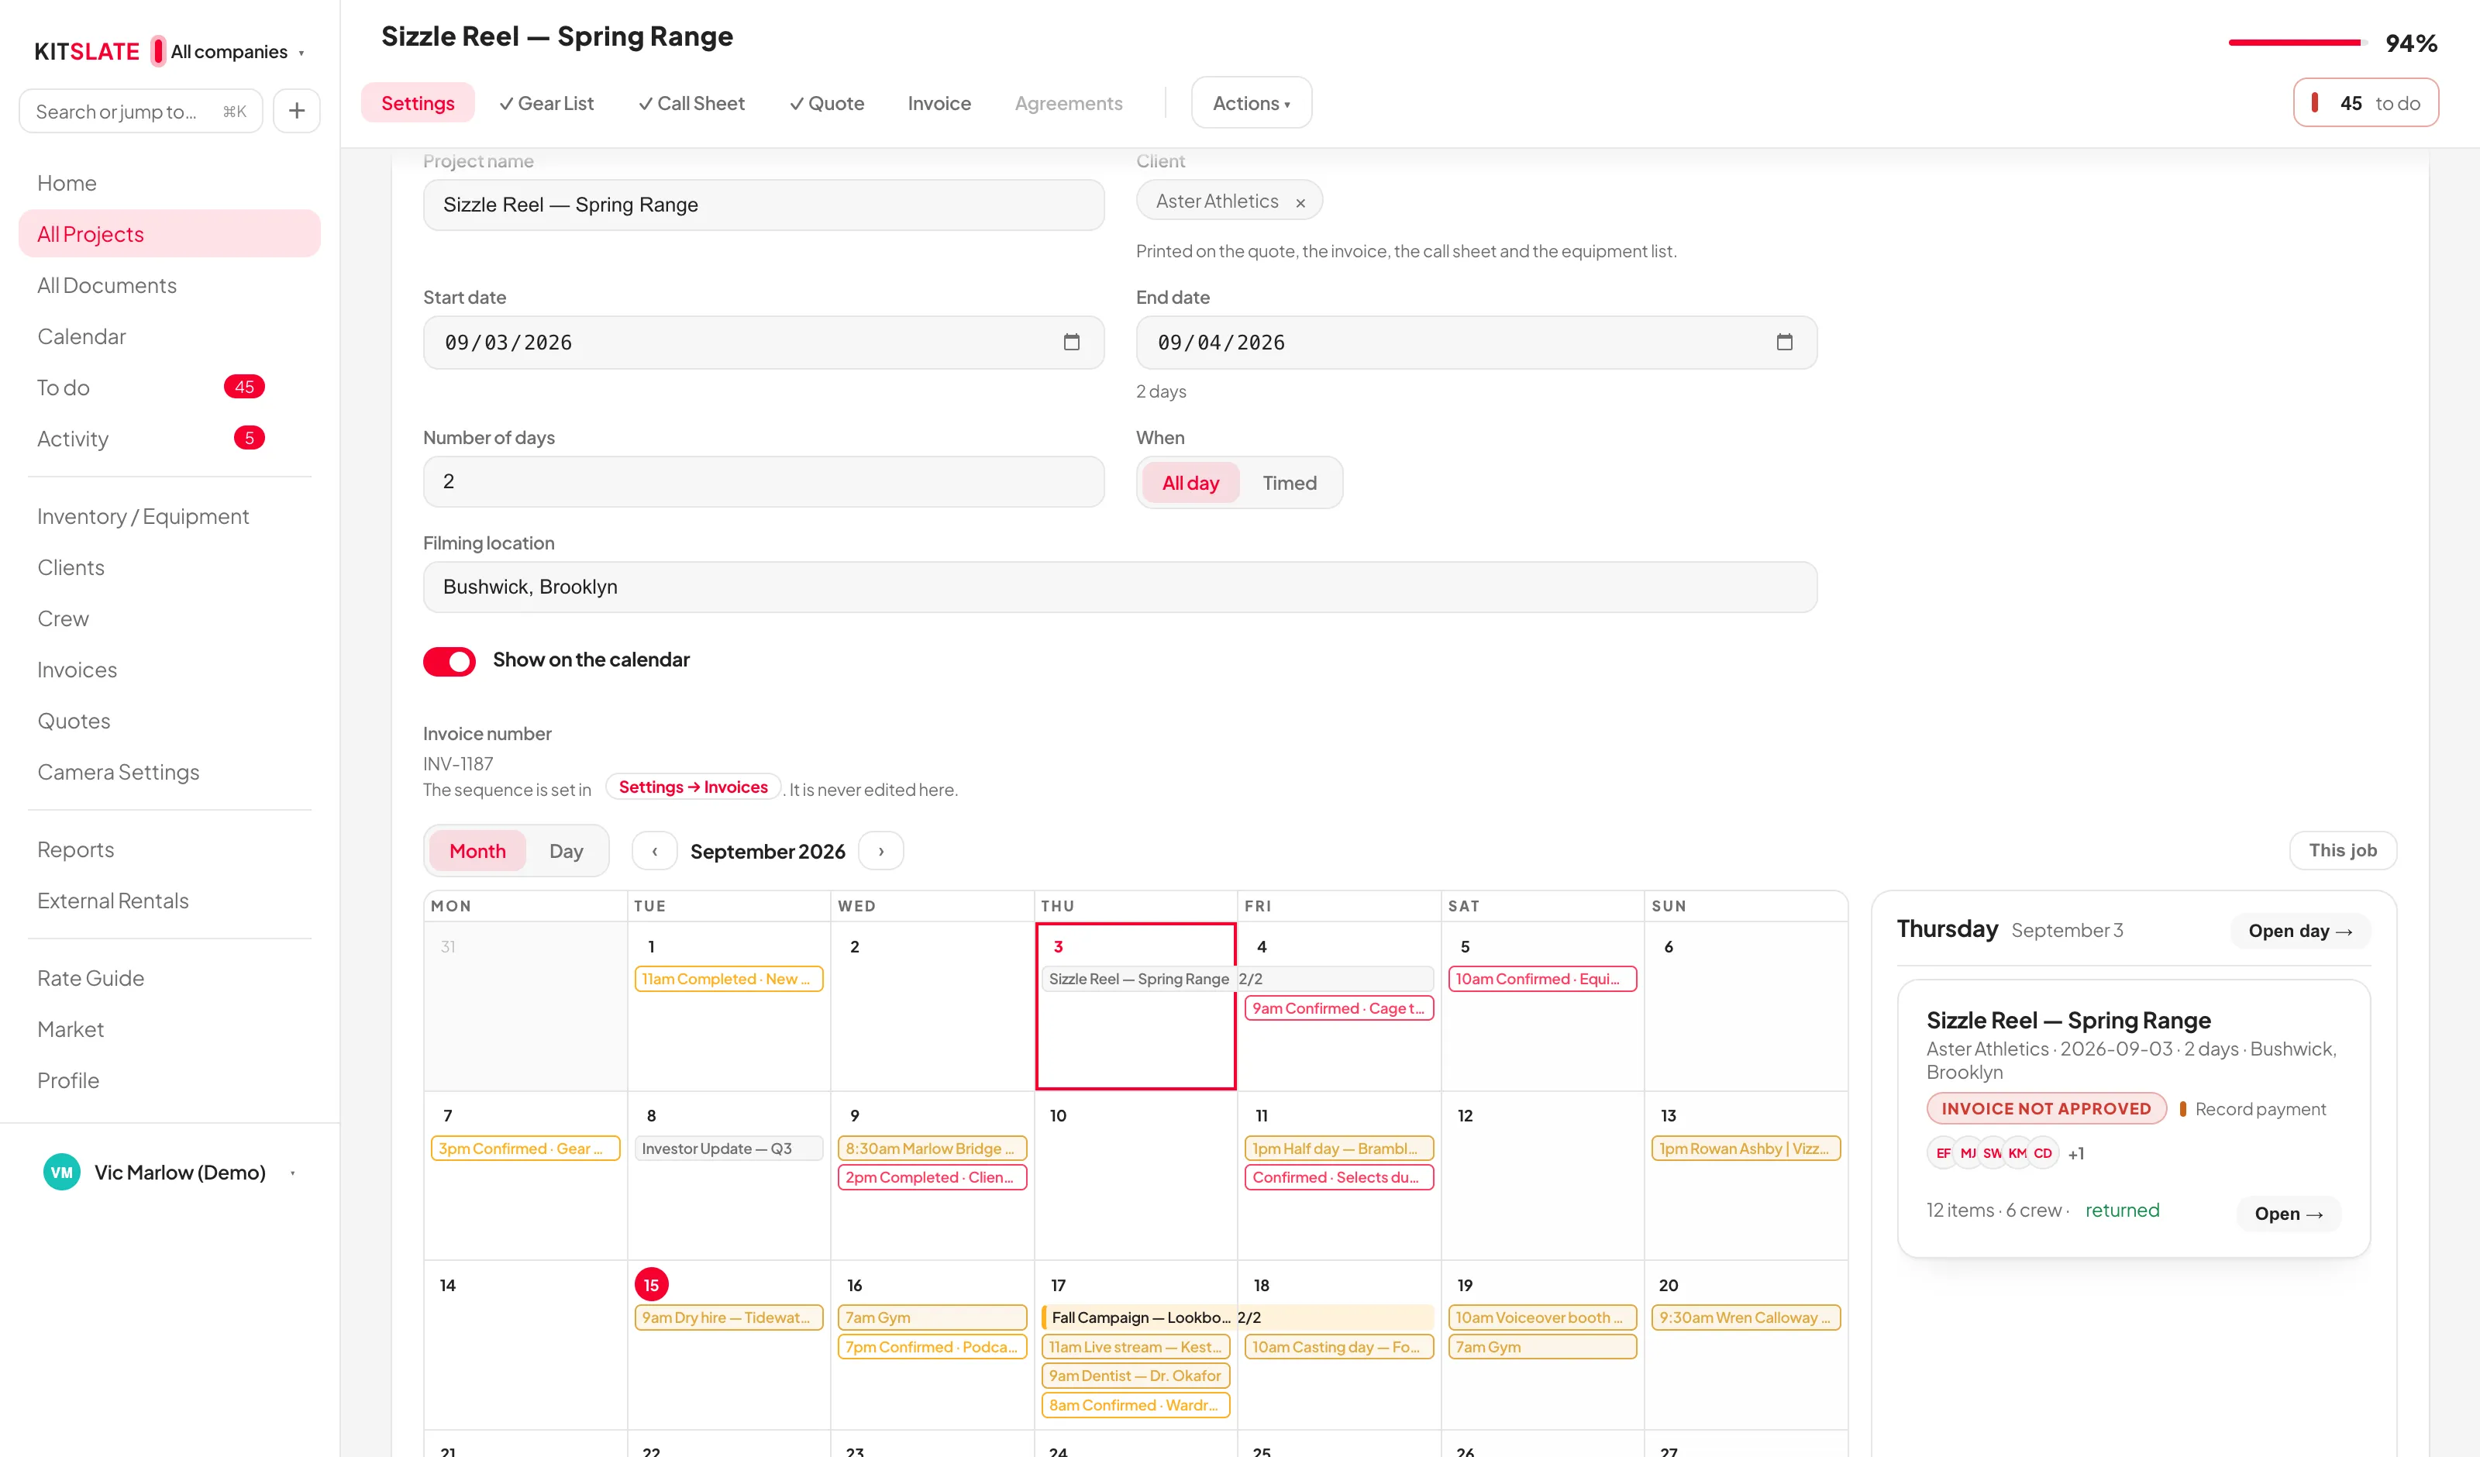Go to previous month with the left chevron

coord(654,851)
